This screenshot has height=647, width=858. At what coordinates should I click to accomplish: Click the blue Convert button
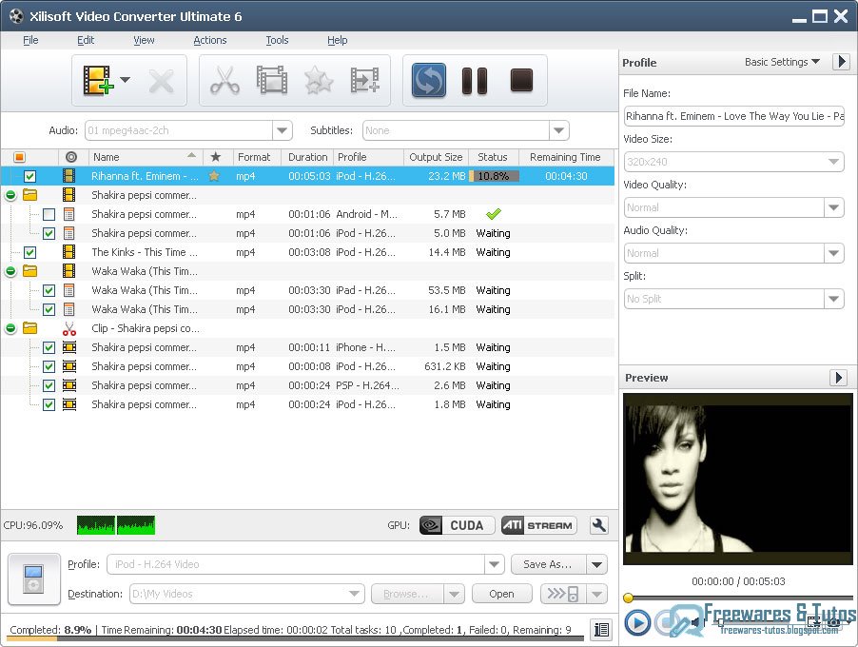point(428,81)
